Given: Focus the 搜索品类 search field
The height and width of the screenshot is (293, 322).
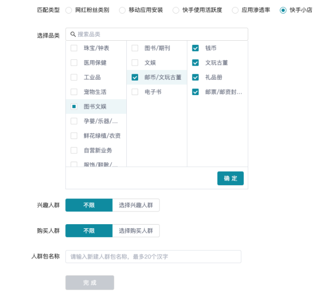Looking at the screenshot, I should (x=157, y=34).
